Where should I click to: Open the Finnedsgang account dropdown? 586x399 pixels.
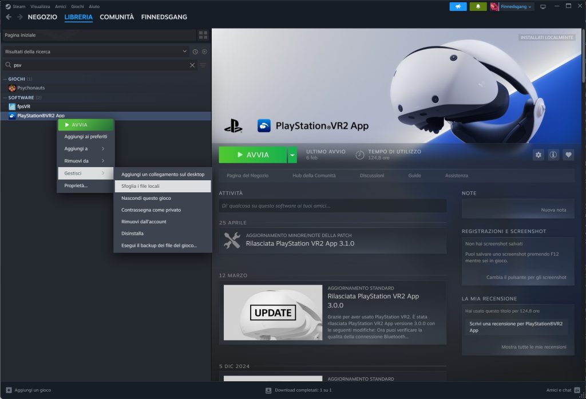click(516, 6)
